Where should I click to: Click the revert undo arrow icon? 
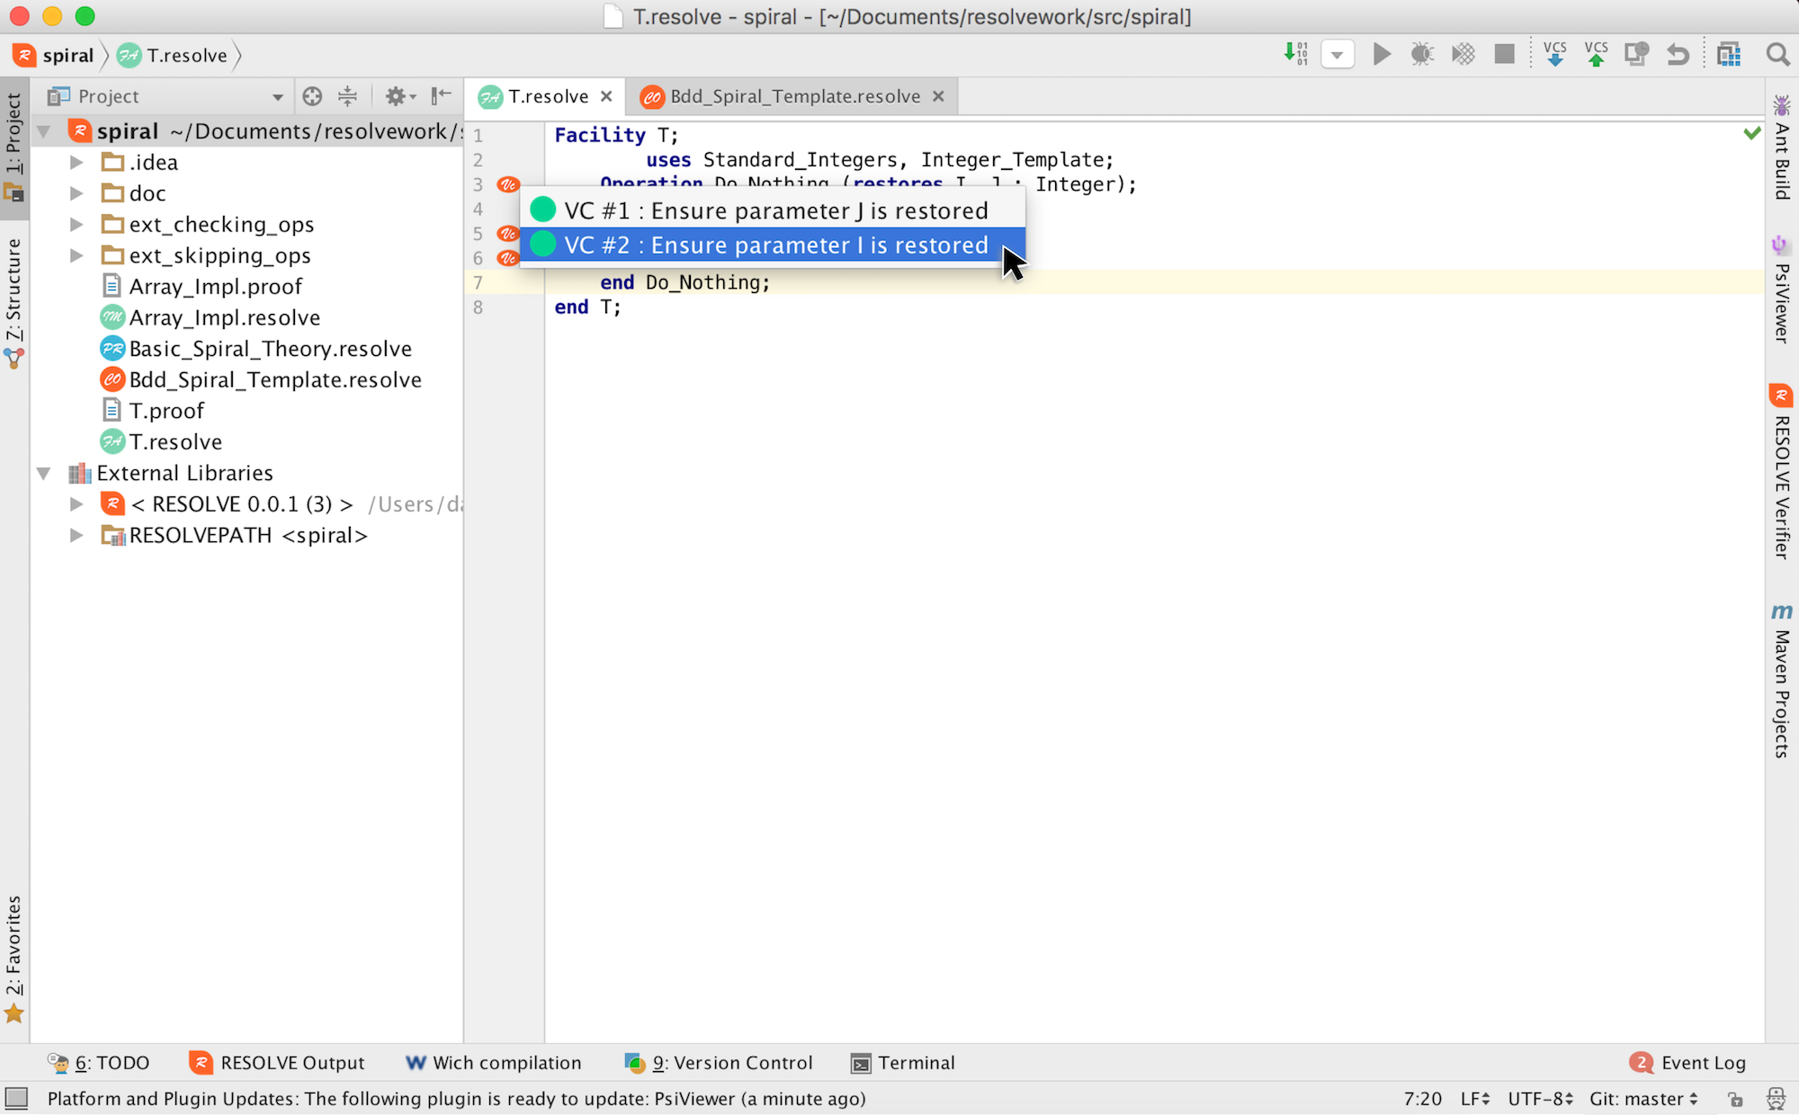[1678, 55]
